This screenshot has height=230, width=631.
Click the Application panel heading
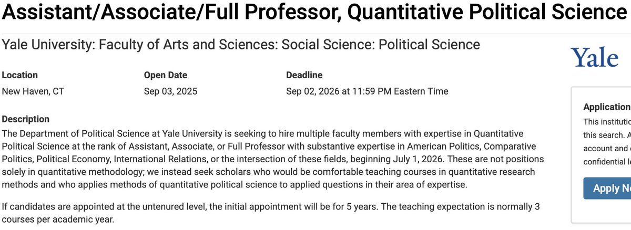(x=607, y=107)
